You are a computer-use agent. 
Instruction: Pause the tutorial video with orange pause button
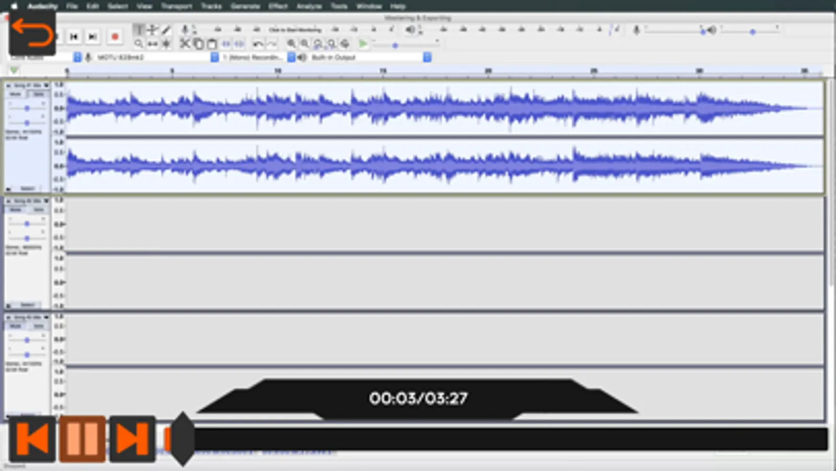pos(82,439)
